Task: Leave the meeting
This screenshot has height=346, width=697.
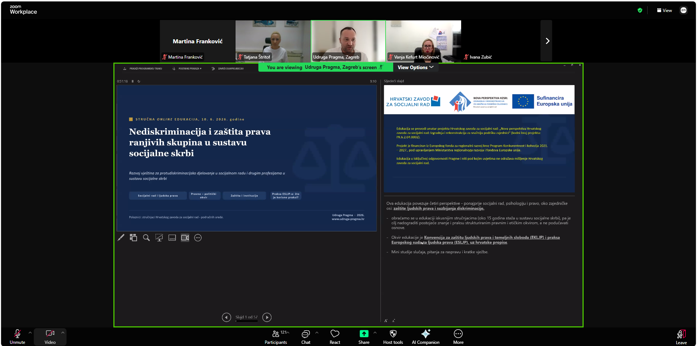Action: (681, 337)
